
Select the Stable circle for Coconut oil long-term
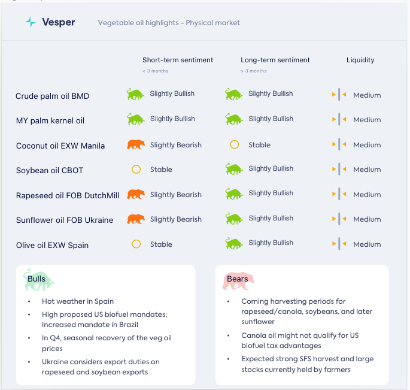point(234,144)
